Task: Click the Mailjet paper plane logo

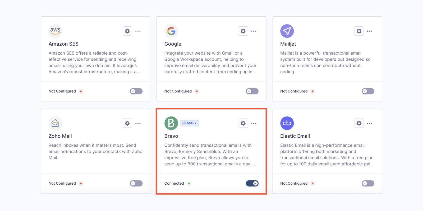Action: 287,31
